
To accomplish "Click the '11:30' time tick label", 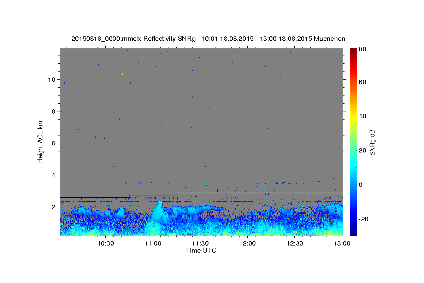I will pyautogui.click(x=200, y=243).
